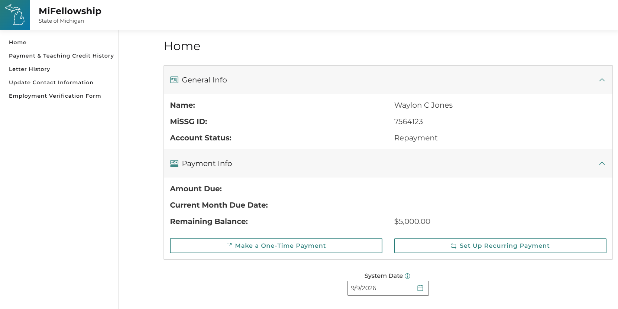
Task: Select Remaining Balance value $5,000.00
Action: pos(412,221)
